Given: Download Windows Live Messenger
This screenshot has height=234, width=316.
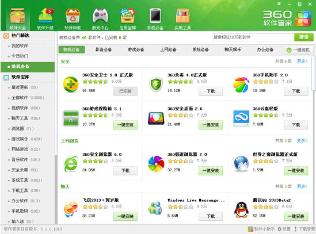Looking at the screenshot, I should click(211, 216).
